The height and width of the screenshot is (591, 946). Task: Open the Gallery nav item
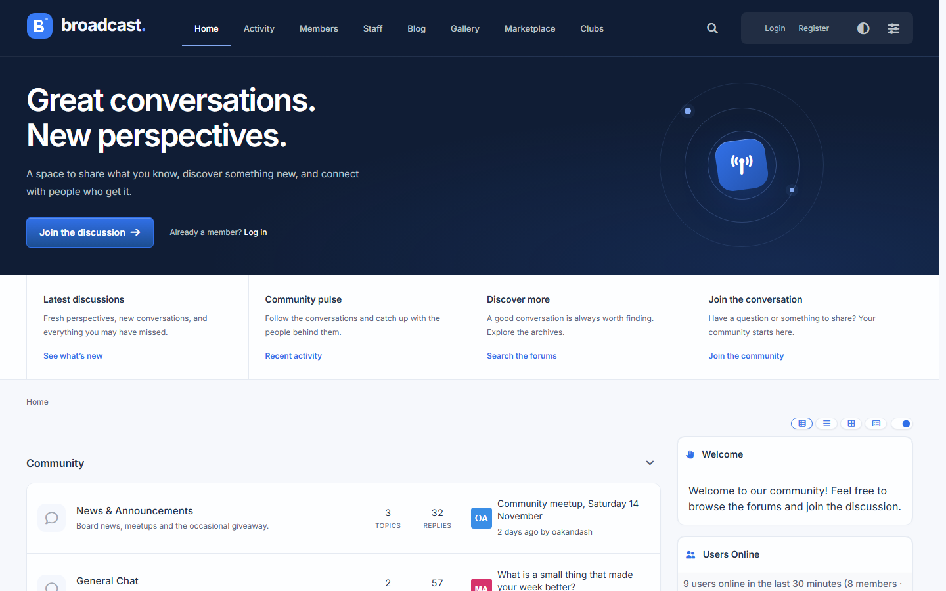(x=465, y=28)
